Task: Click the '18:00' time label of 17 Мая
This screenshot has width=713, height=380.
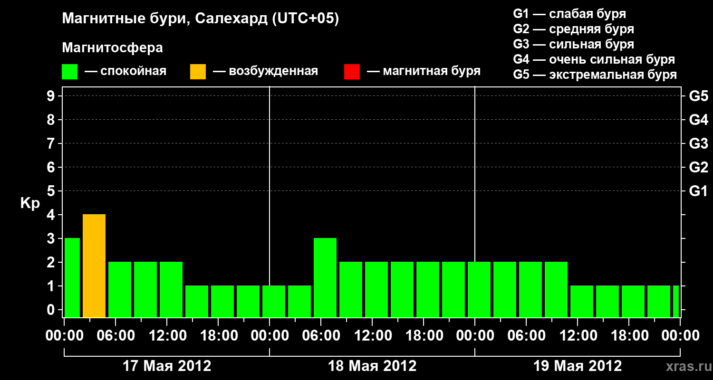Action: 218,336
